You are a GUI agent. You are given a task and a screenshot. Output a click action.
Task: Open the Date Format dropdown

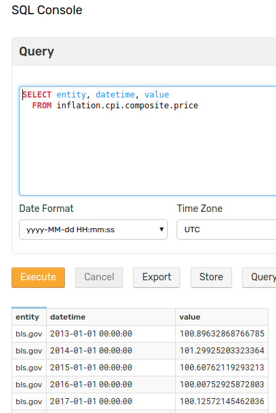click(x=93, y=230)
